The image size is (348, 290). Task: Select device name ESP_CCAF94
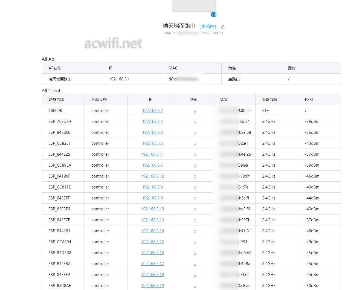[60, 242]
